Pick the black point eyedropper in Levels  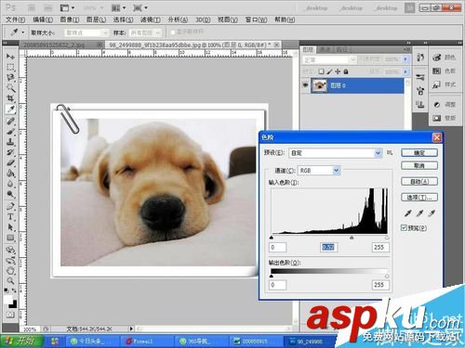[408, 213]
